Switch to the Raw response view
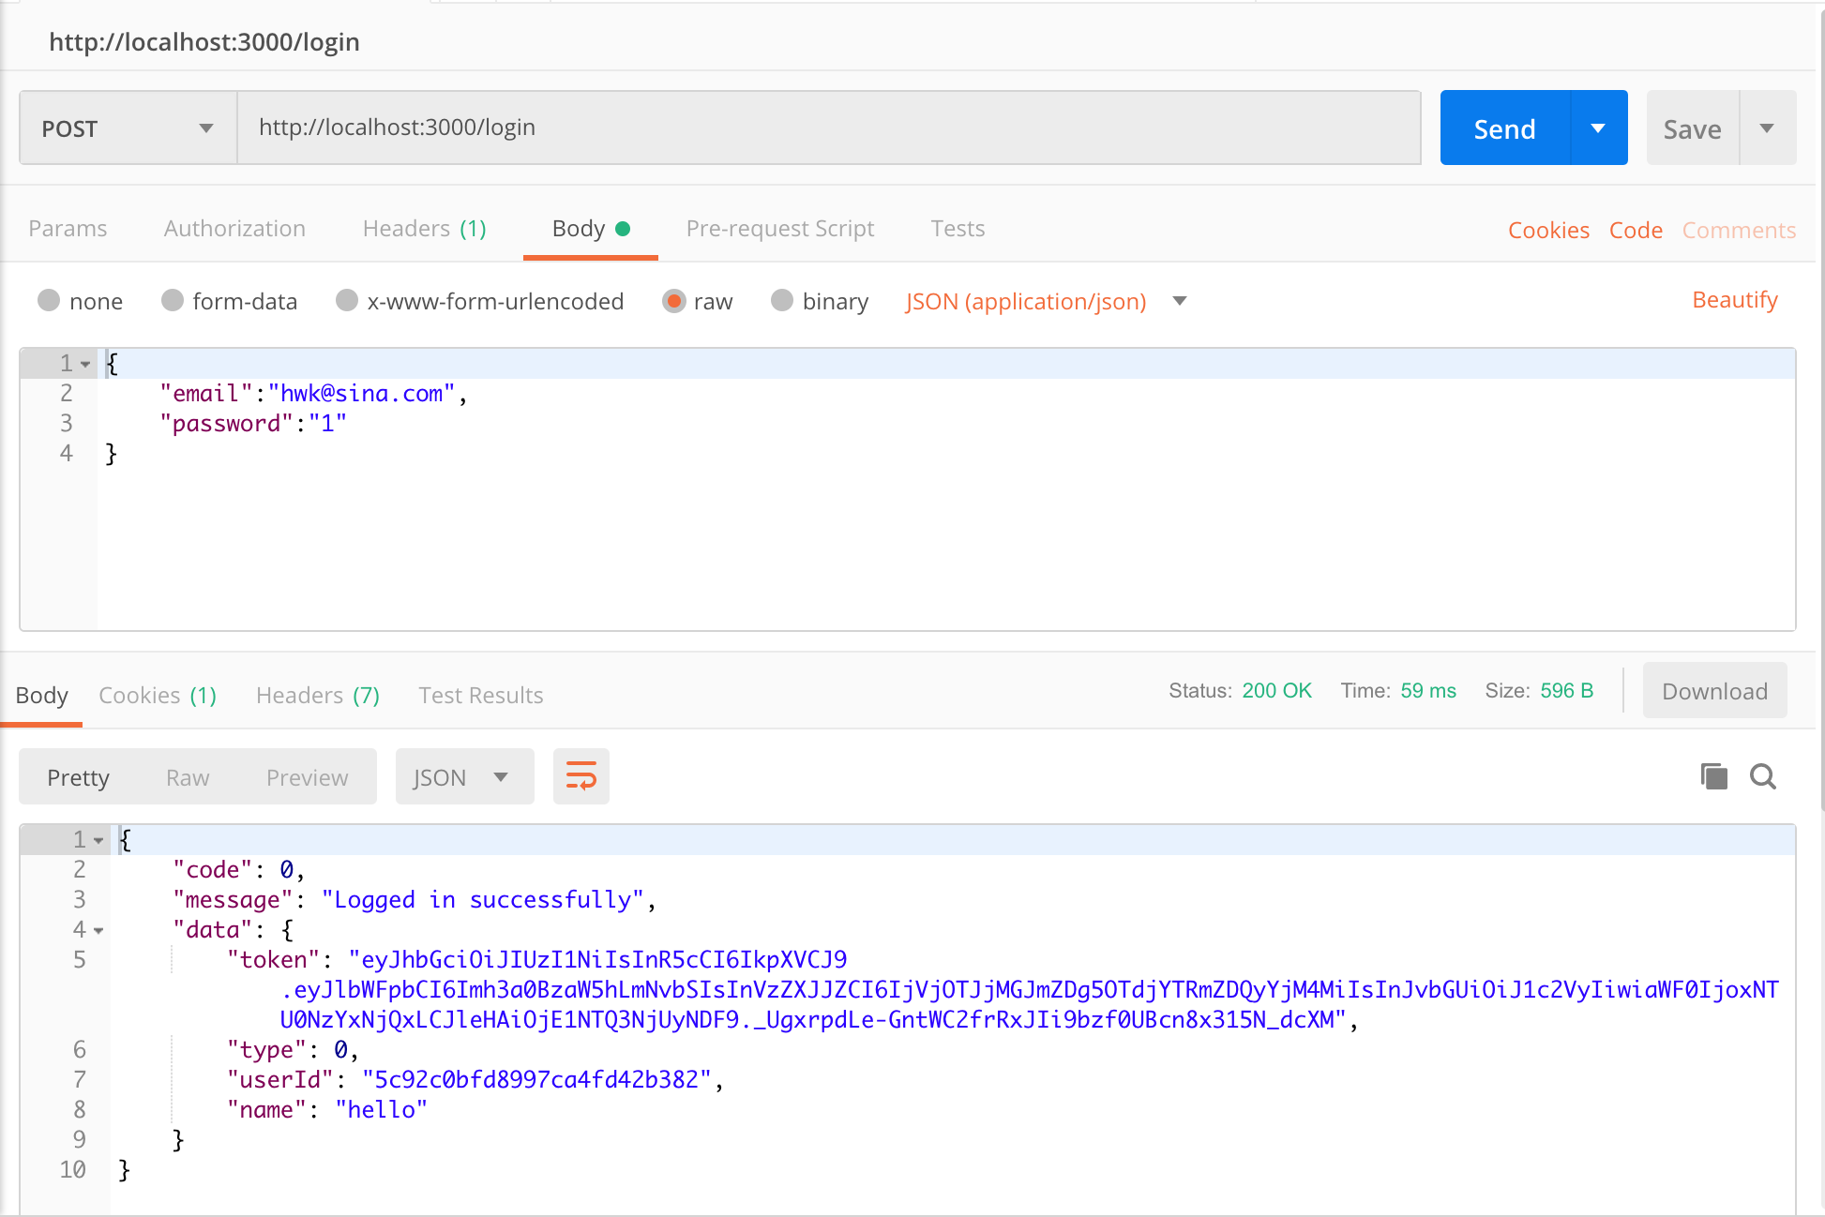Viewport: 1825px width, 1217px height. pos(188,776)
